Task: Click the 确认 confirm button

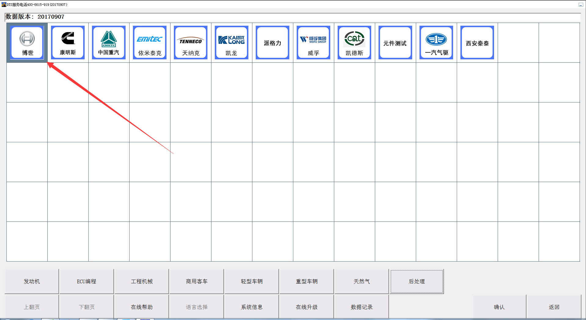Action: (x=499, y=307)
